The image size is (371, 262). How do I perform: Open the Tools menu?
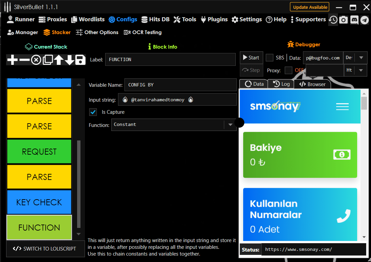coord(185,19)
